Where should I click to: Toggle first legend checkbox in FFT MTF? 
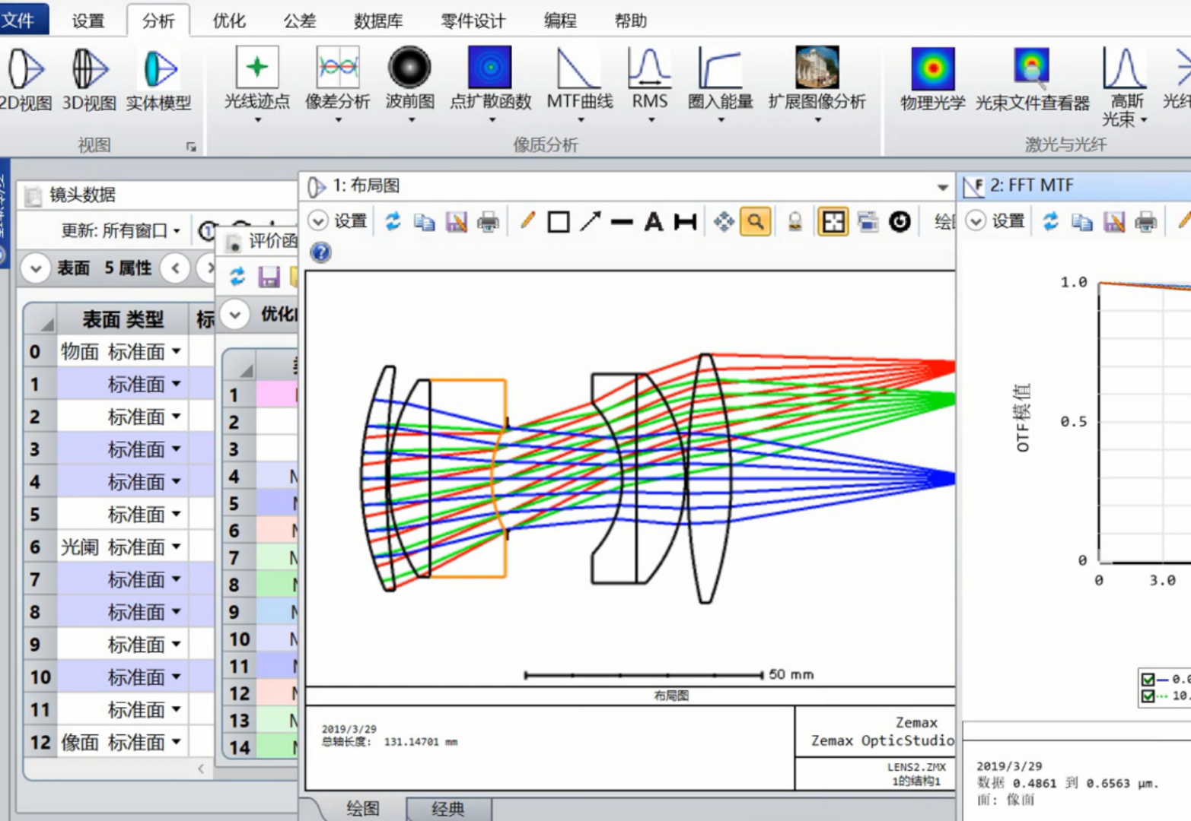(1148, 679)
